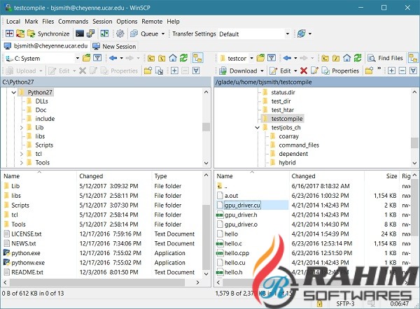This screenshot has height=309, width=420.
Task: Click remote panel home directory icon
Action: click(347, 58)
